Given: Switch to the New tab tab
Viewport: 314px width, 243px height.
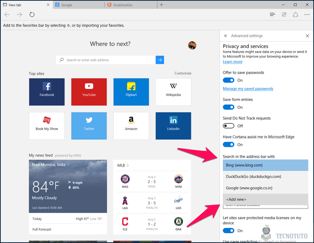Looking at the screenshot, I should click(26, 5).
